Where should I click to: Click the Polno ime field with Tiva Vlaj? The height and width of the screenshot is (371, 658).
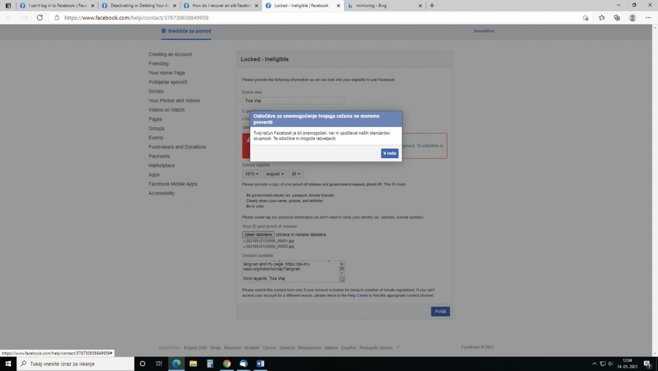pos(293,101)
